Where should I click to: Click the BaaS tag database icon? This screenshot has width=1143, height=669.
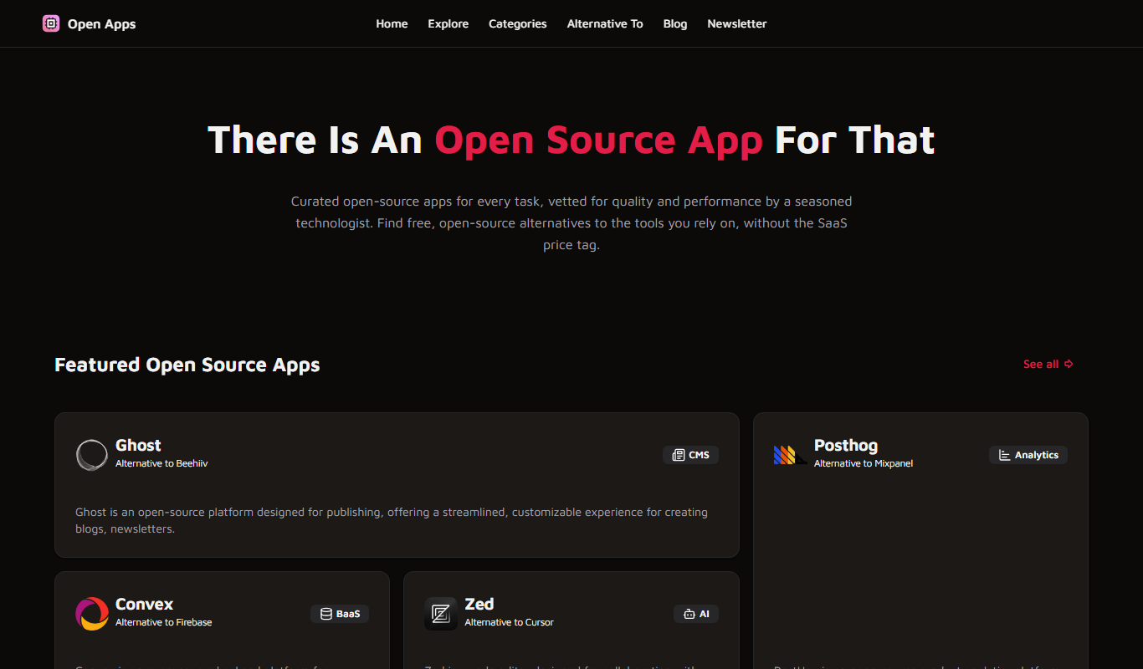(x=326, y=614)
